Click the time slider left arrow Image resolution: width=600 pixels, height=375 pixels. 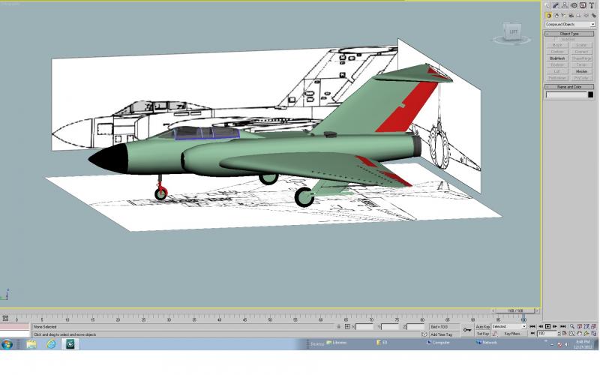[493, 310]
